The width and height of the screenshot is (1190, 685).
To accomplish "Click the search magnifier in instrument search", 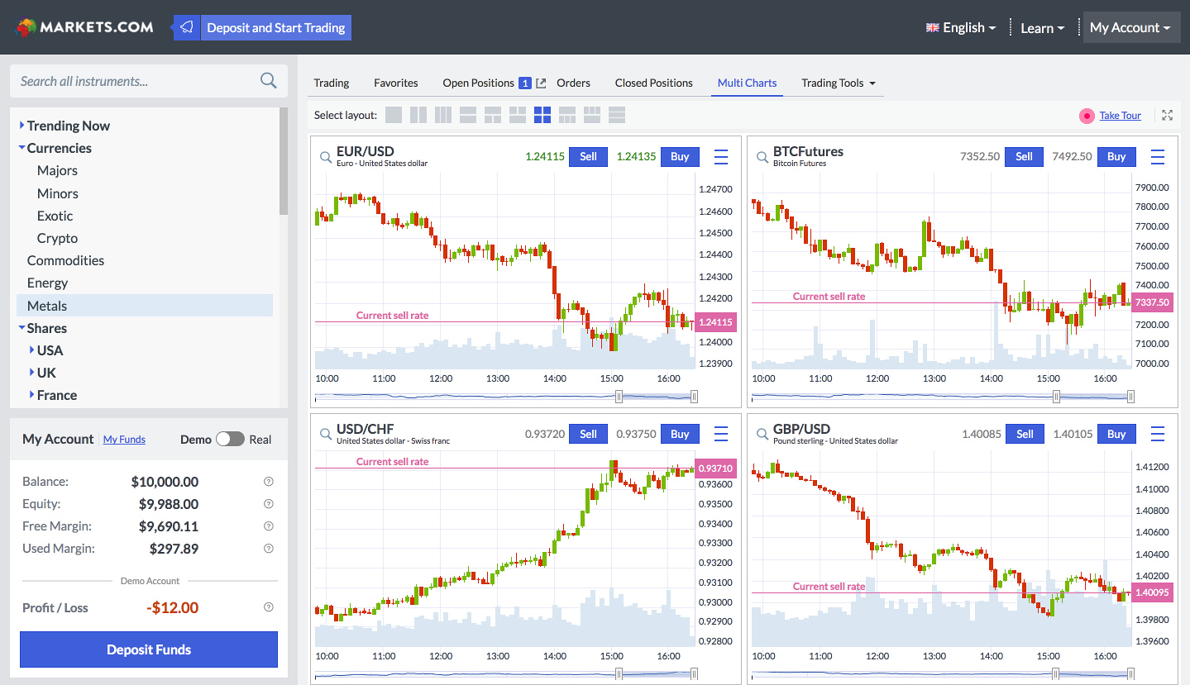I will click(268, 80).
